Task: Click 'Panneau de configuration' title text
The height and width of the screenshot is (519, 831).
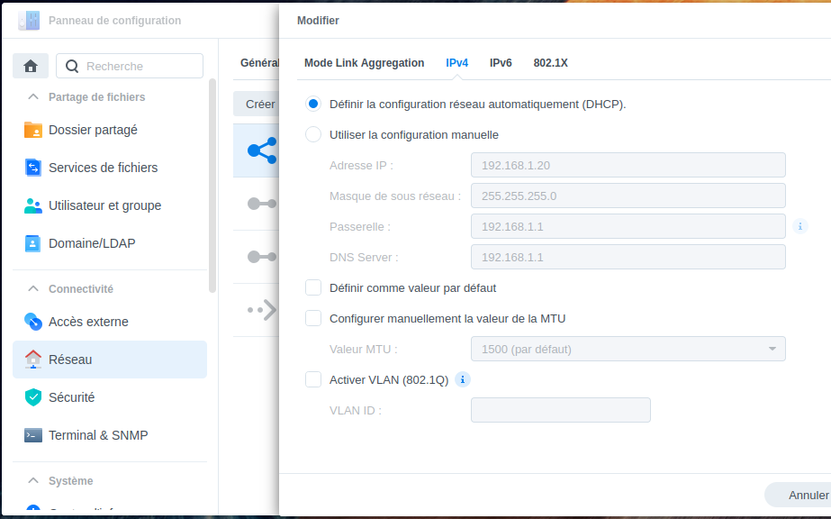Action: (115, 20)
